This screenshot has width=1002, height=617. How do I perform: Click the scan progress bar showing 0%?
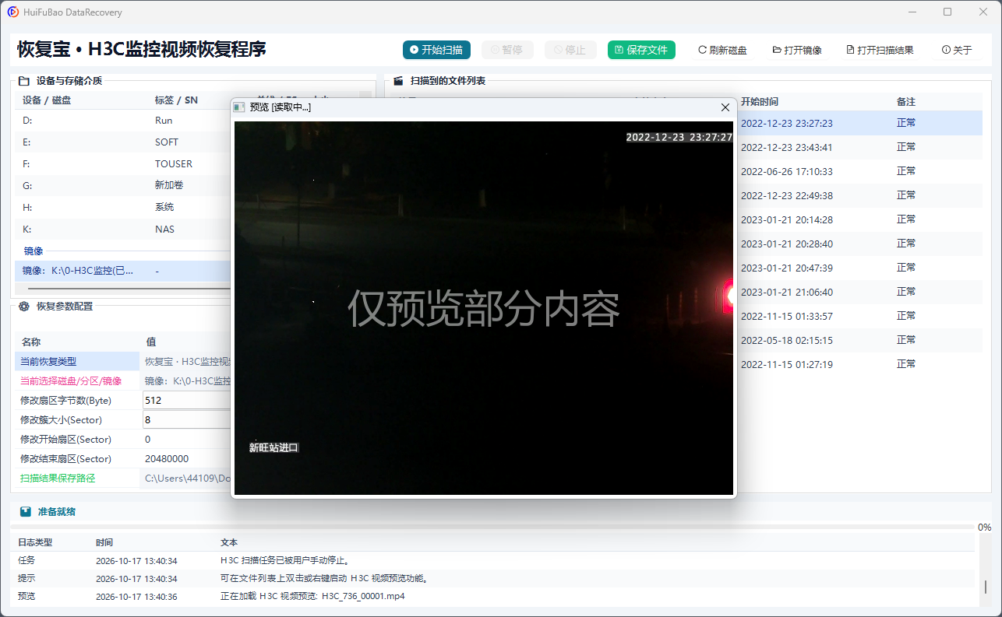click(492, 527)
